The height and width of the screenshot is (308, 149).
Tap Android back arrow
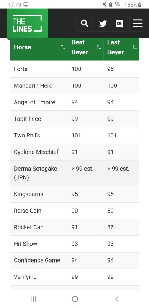(x=117, y=299)
